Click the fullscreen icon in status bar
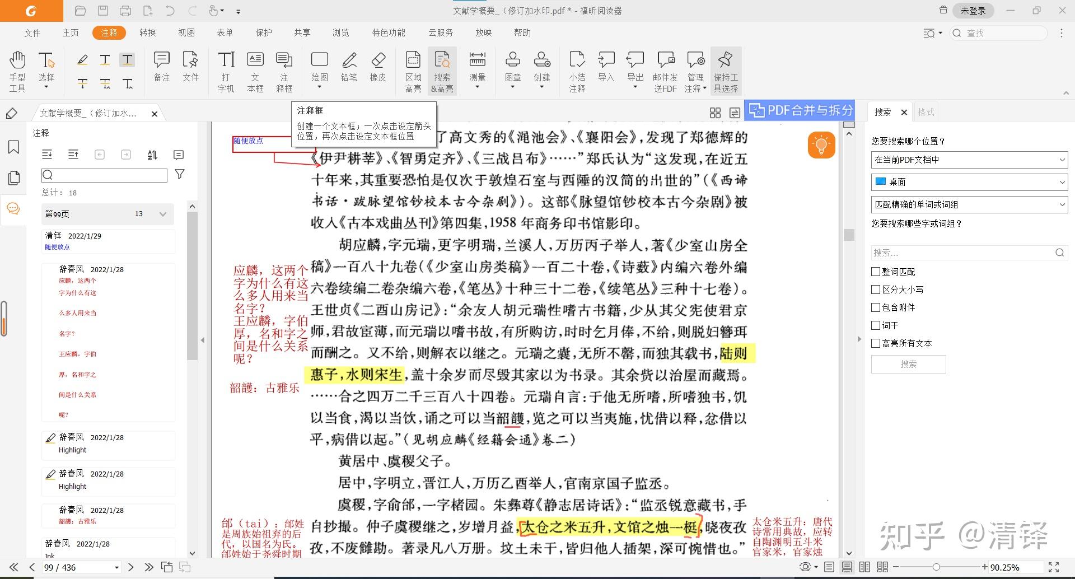This screenshot has height=579, width=1075. (x=1054, y=567)
